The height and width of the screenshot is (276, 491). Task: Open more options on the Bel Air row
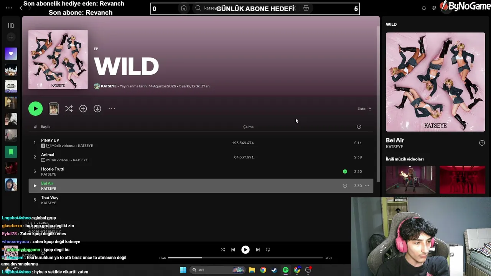[x=367, y=186]
